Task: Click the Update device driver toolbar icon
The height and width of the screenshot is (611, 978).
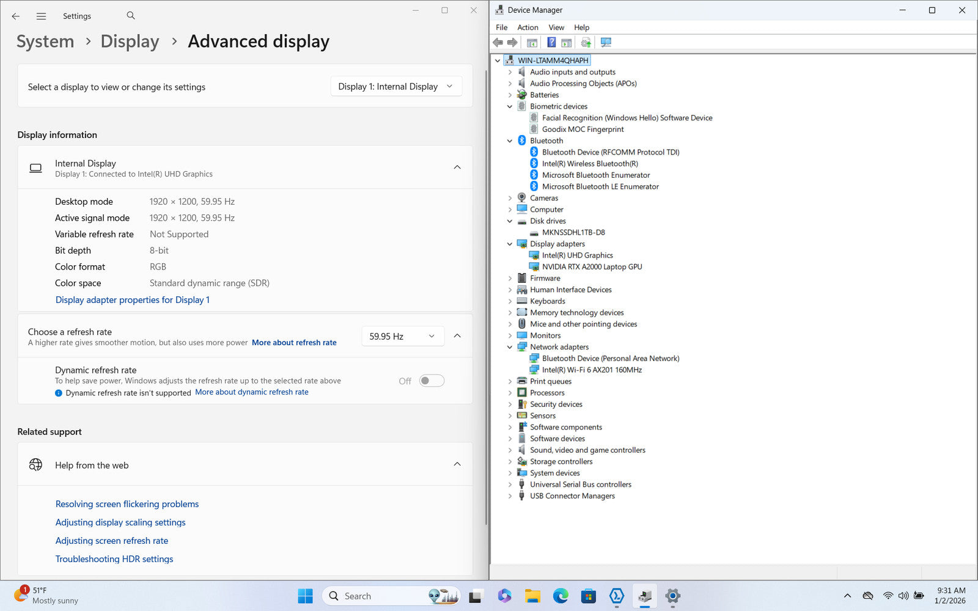Action: [586, 42]
